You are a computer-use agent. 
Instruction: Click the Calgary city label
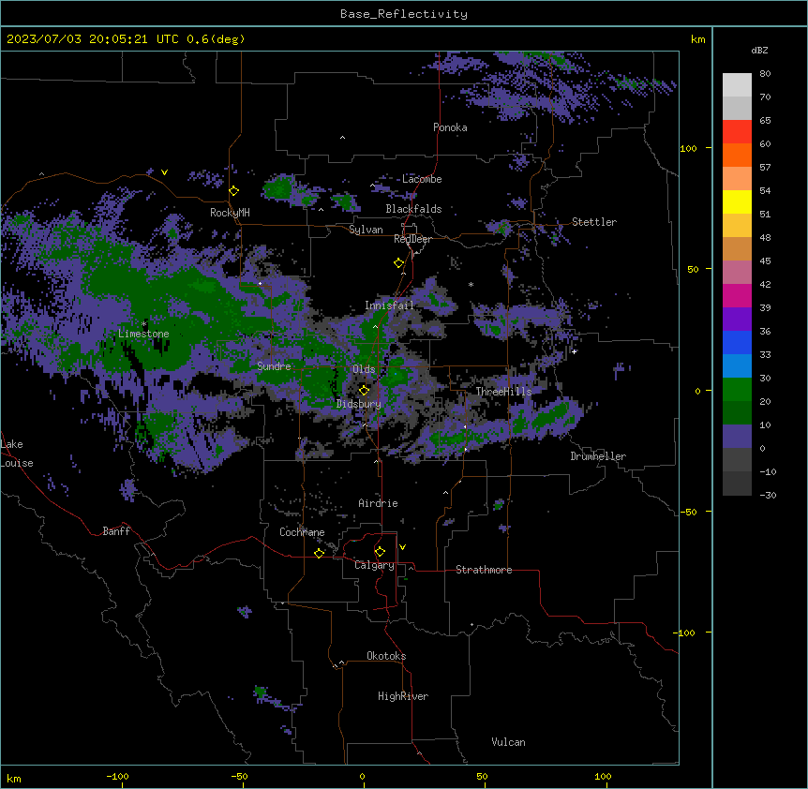coord(375,565)
